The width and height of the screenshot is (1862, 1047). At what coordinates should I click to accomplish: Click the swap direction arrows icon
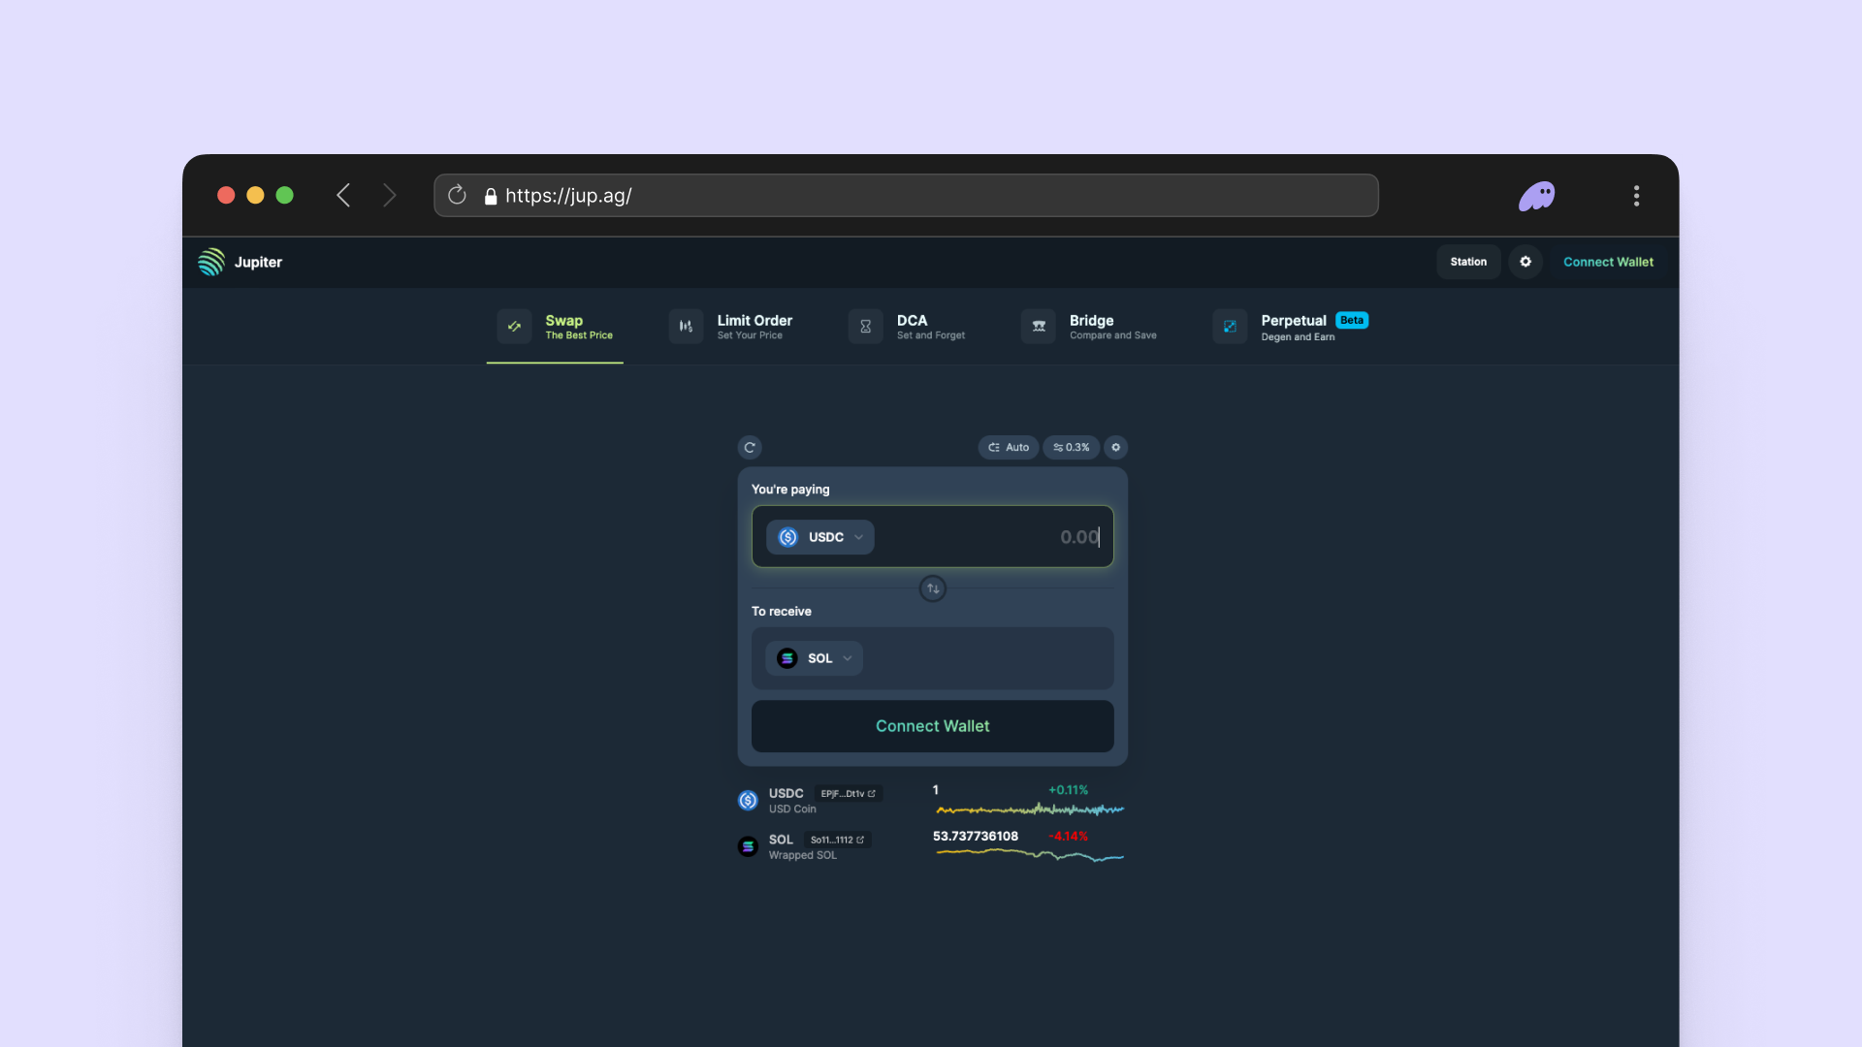[x=932, y=588]
